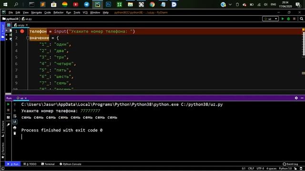Open the Refactor menu
This screenshot has width=305, height=171.
pyautogui.click(x=58, y=12)
